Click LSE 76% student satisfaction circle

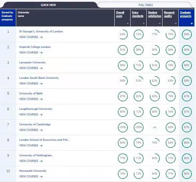[x=154, y=143]
